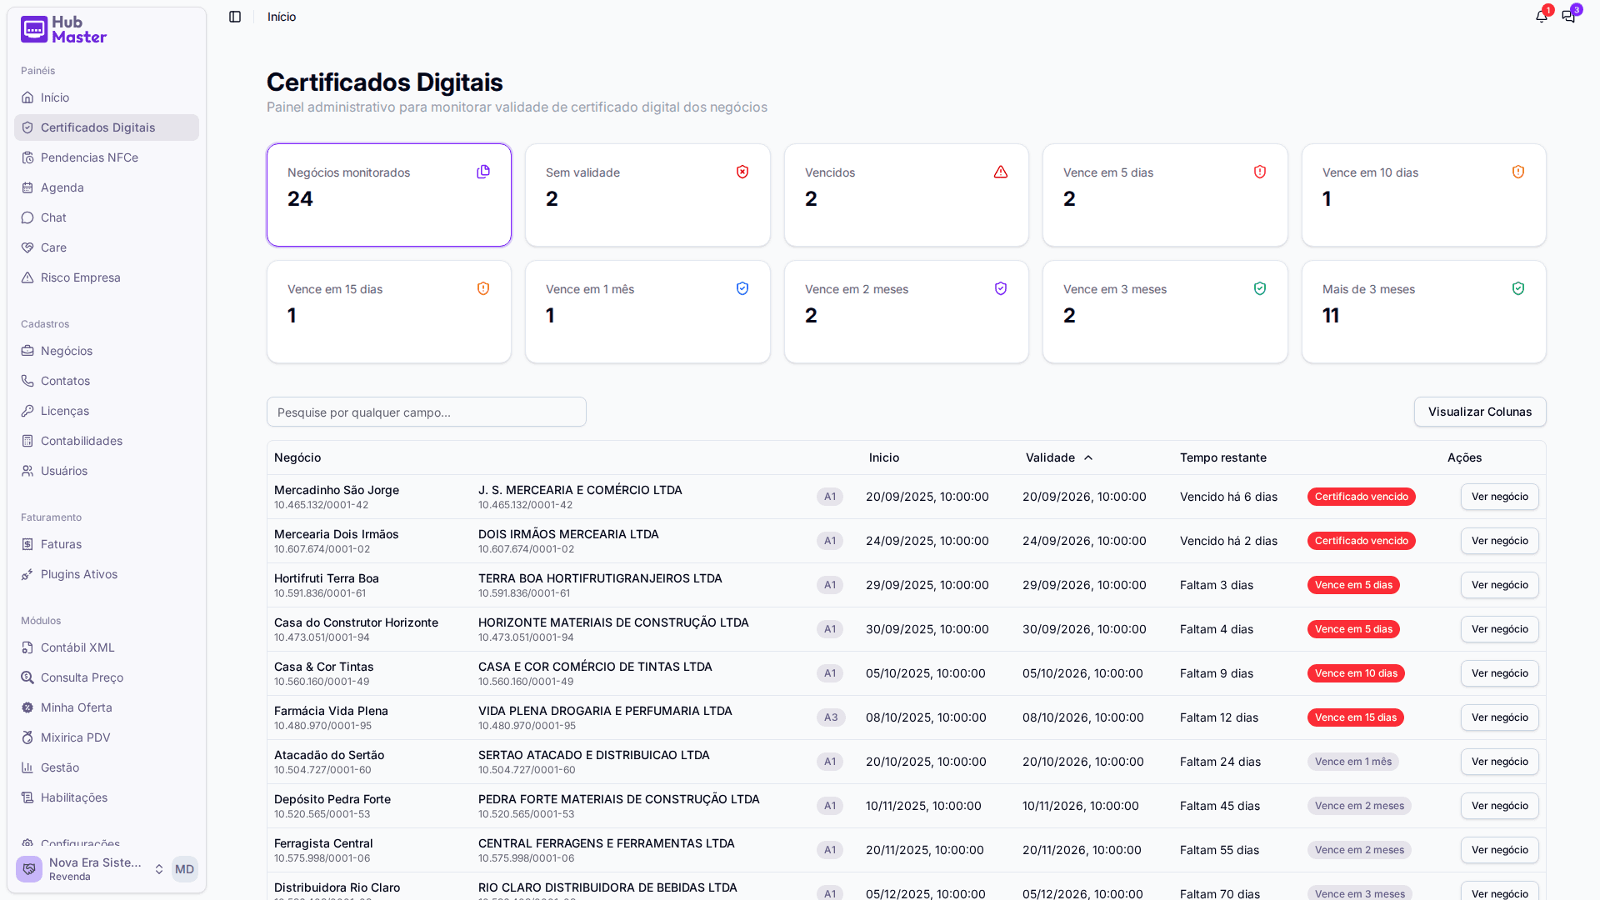Click Ver negócio for Farmácia Vida Plena
Screen dimensions: 1600x900
tap(1499, 717)
